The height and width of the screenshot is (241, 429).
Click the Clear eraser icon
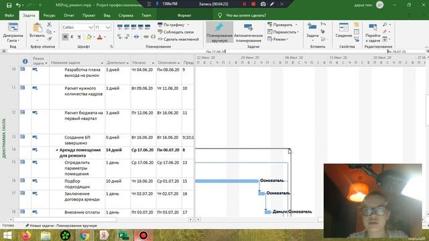(385, 31)
